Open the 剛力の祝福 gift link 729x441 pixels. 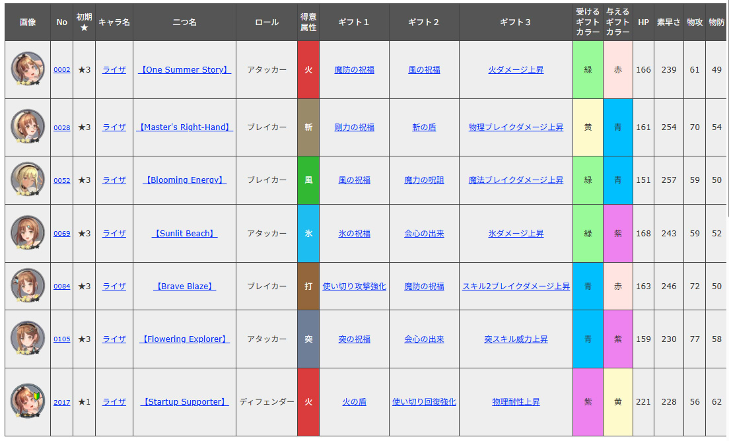(355, 127)
